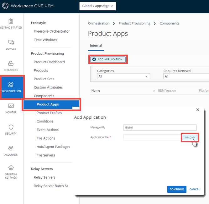209x204 pixels.
Task: Open the Devices section icon
Action: click(11, 42)
